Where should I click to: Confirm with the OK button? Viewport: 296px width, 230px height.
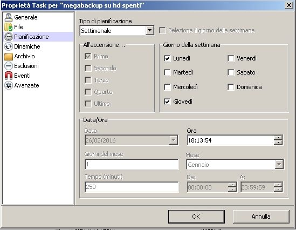click(196, 217)
